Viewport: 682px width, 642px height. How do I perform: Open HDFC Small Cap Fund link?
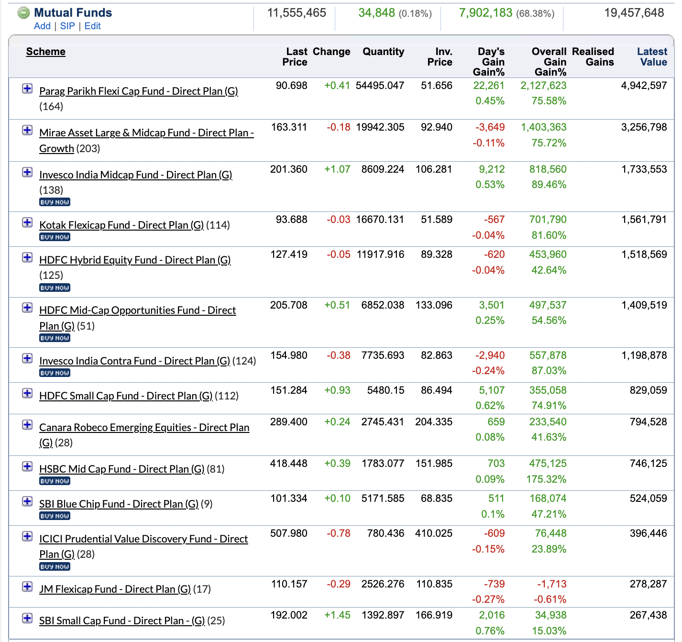[x=126, y=396]
